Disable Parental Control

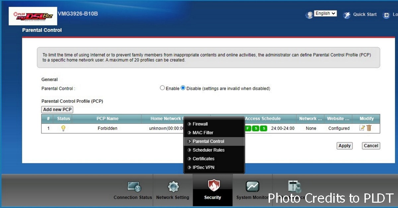[x=183, y=87]
